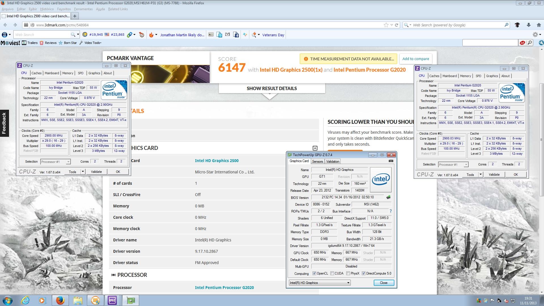The image size is (544, 306).
Task: Open Processor #1 selection dropdown in left CPU-Z
Action: pos(56,162)
